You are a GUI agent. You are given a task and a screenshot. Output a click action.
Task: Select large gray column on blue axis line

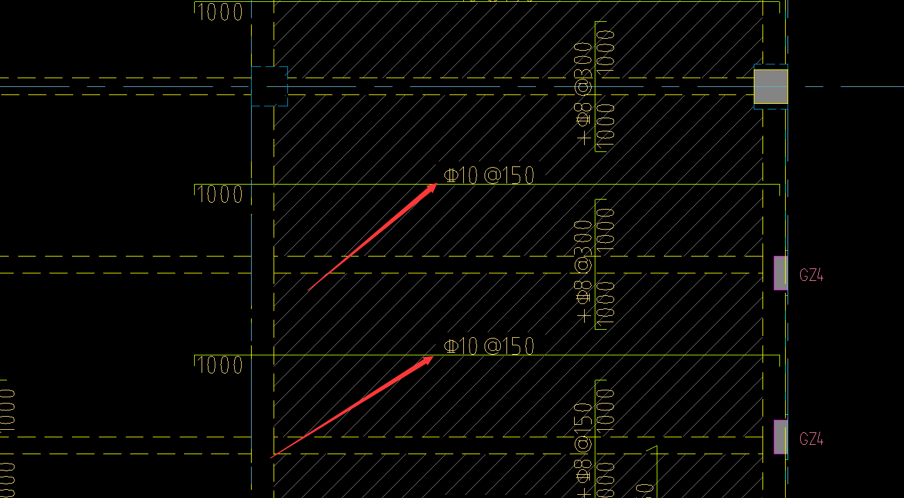[x=771, y=86]
